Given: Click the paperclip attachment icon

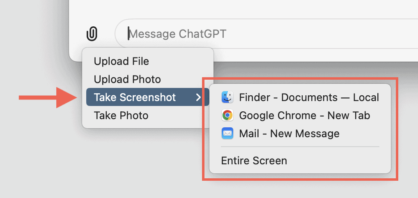Looking at the screenshot, I should 92,34.
